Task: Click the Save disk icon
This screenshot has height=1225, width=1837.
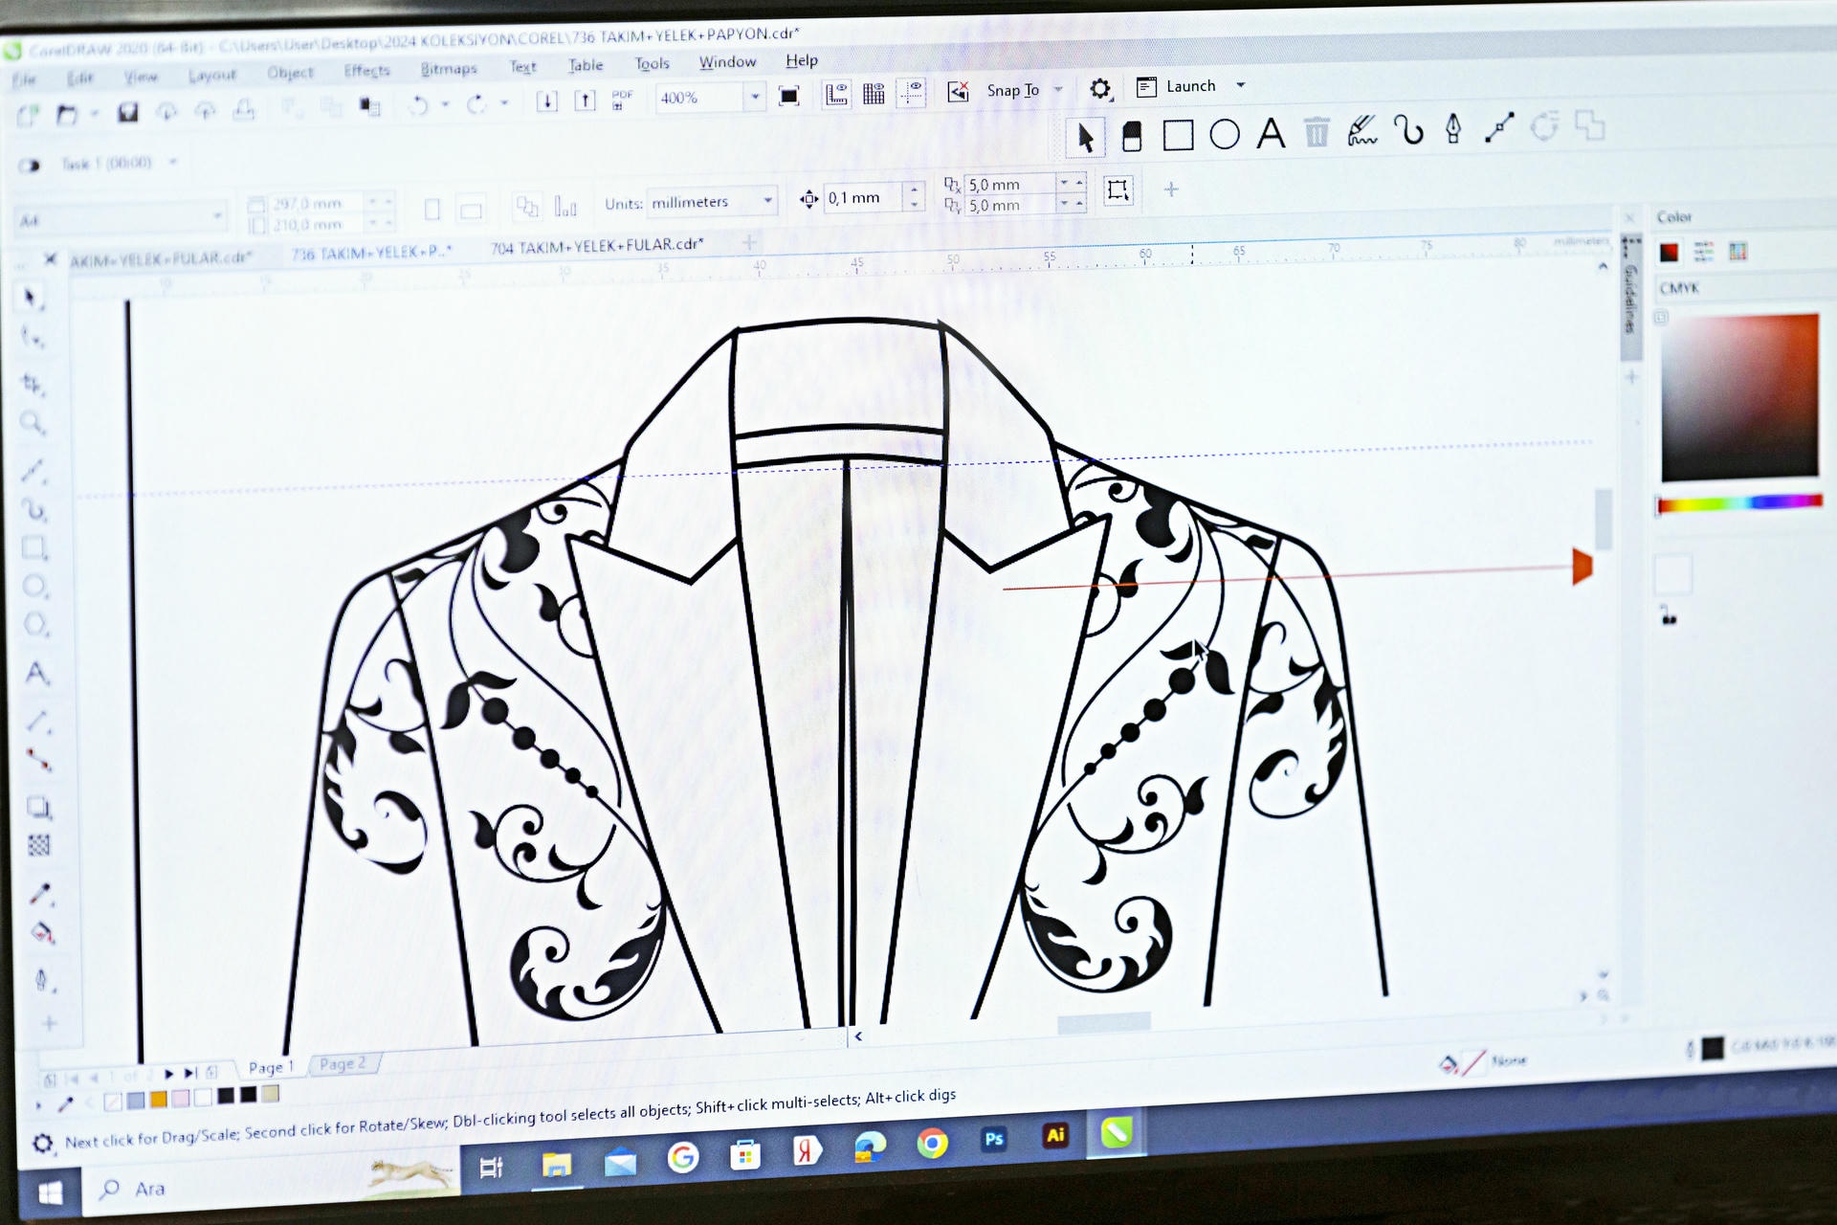Action: [x=127, y=113]
